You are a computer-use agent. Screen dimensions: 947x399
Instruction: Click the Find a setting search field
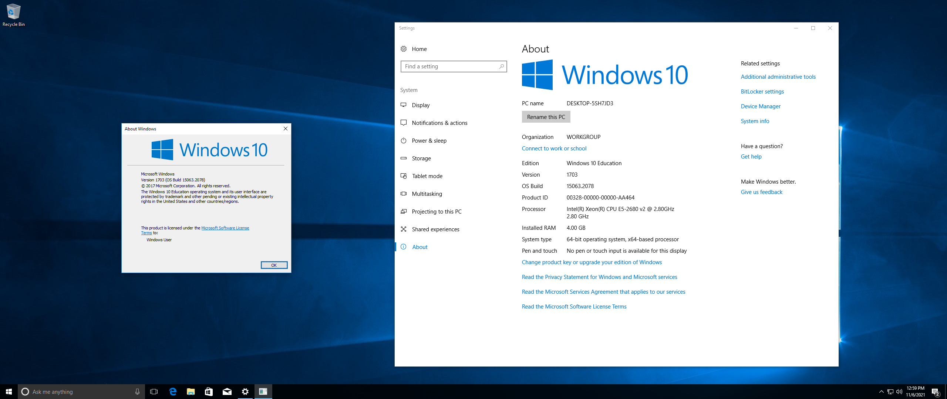point(454,66)
